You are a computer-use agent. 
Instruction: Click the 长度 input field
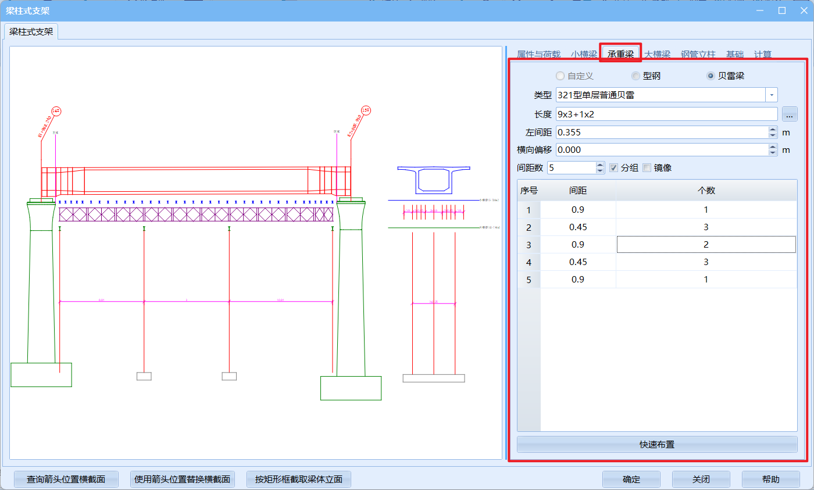[666, 114]
